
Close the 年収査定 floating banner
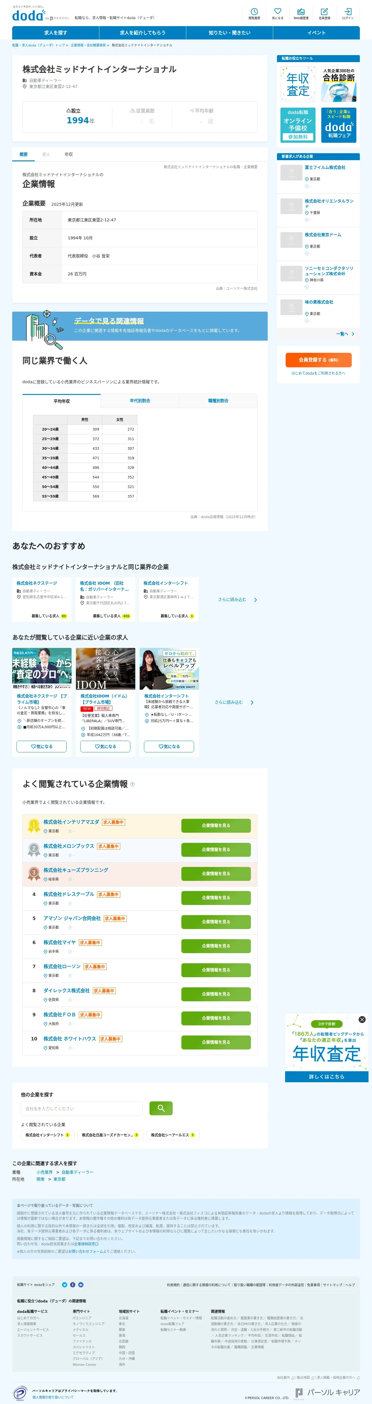coord(362,1019)
